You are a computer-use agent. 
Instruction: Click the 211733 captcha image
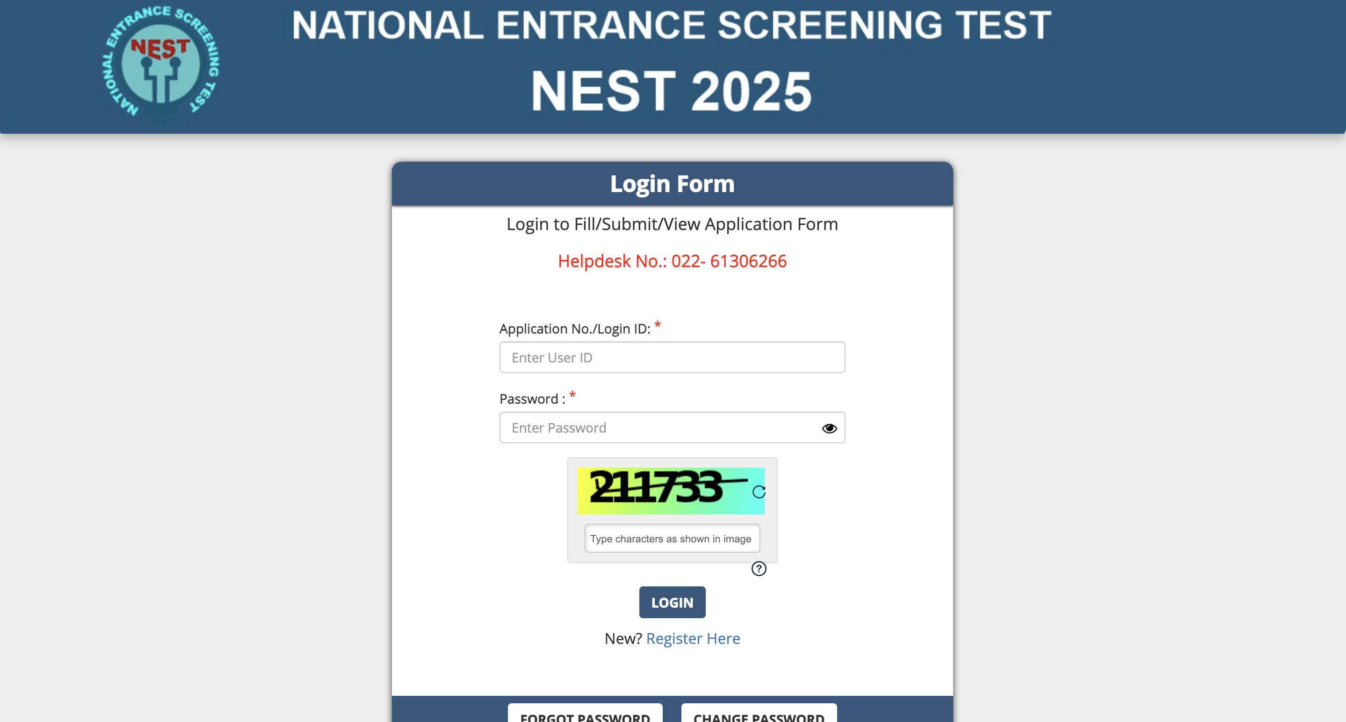click(664, 491)
